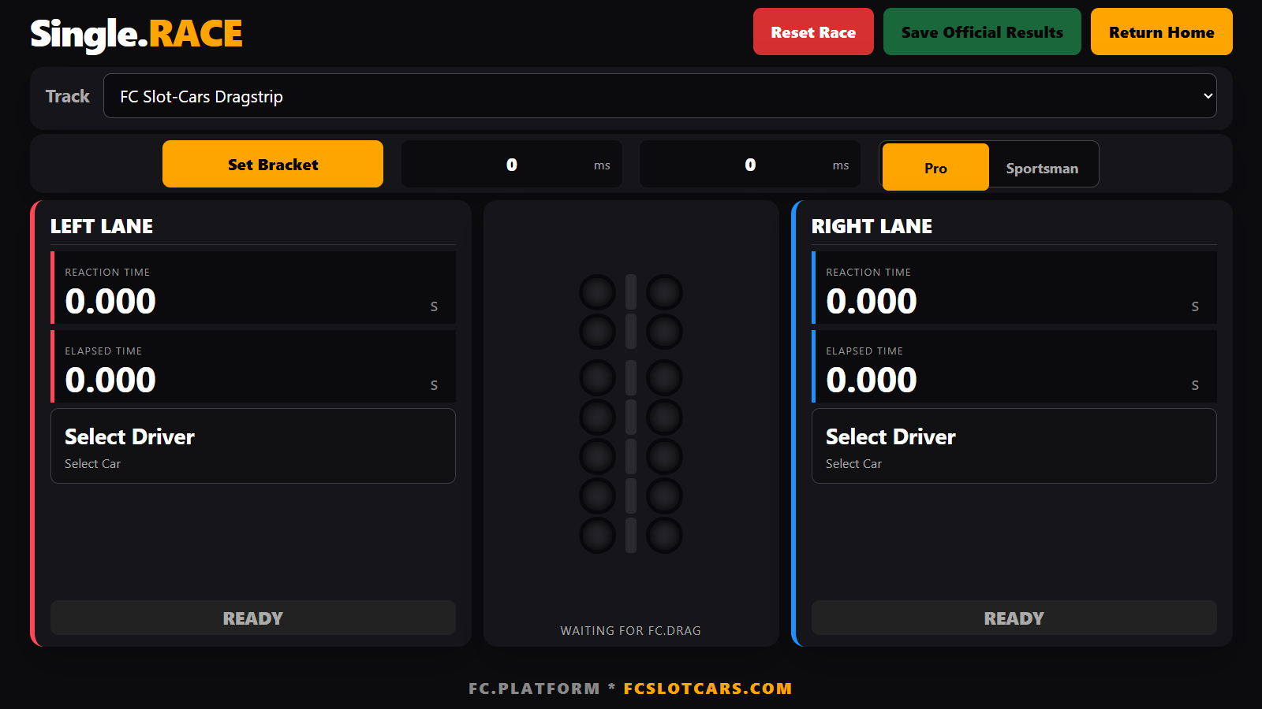The height and width of the screenshot is (709, 1262).
Task: Click the RIGHT LANE heading
Action: tap(872, 226)
